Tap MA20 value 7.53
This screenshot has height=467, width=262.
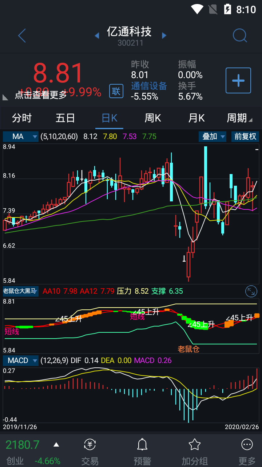130,136
